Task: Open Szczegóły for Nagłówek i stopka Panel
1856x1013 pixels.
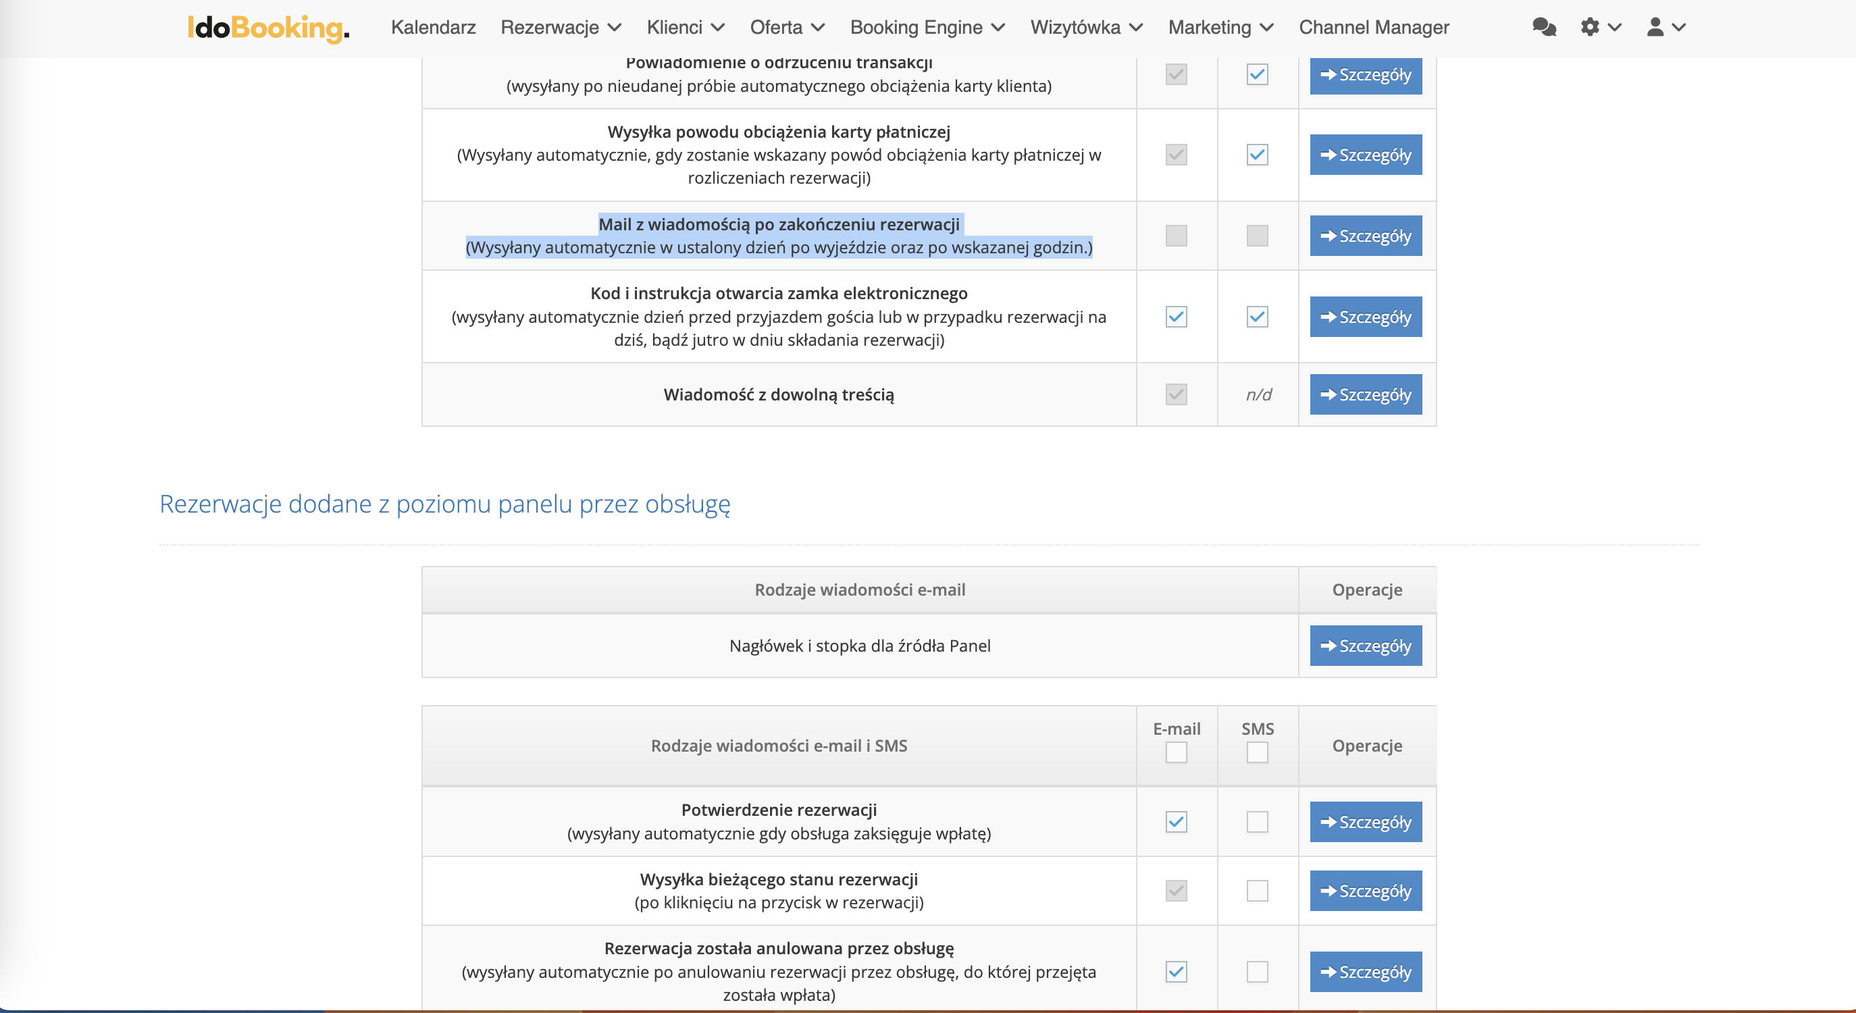Action: [x=1366, y=646]
